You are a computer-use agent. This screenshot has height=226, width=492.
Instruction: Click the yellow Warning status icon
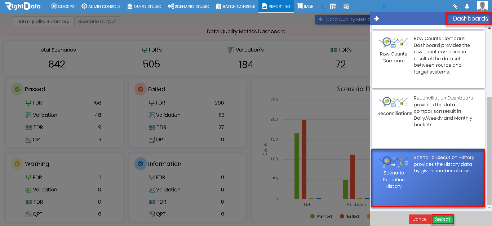pyautogui.click(x=17, y=164)
